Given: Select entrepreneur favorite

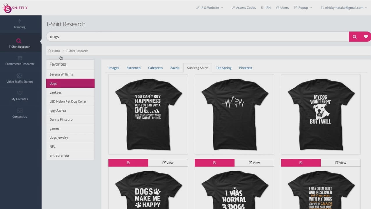Looking at the screenshot, I should click(x=70, y=156).
